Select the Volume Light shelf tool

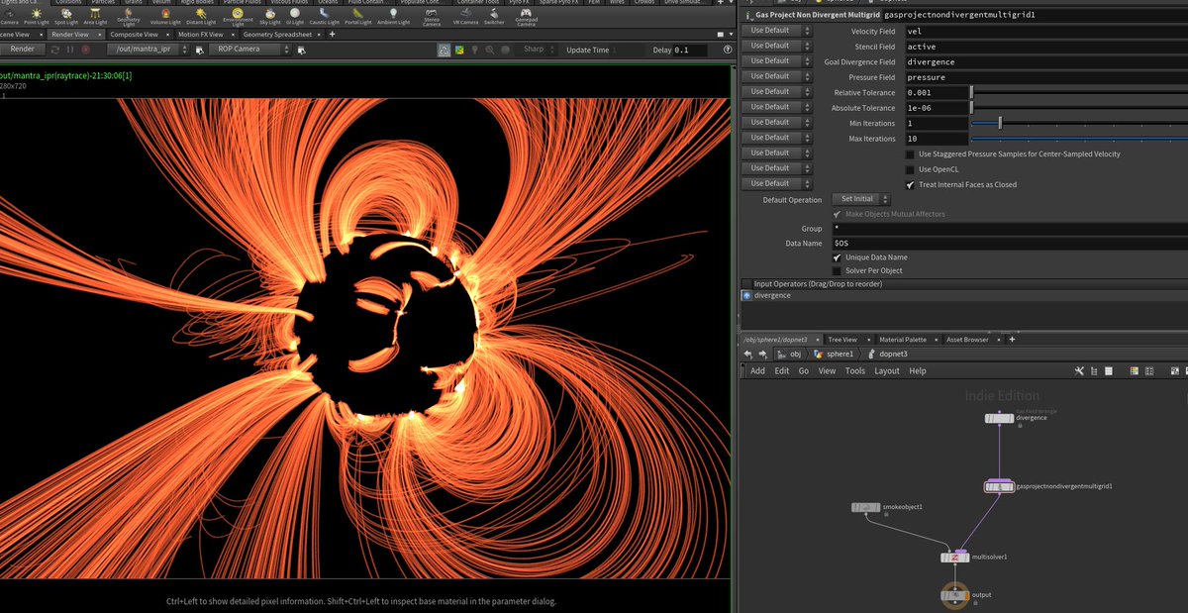(x=165, y=16)
